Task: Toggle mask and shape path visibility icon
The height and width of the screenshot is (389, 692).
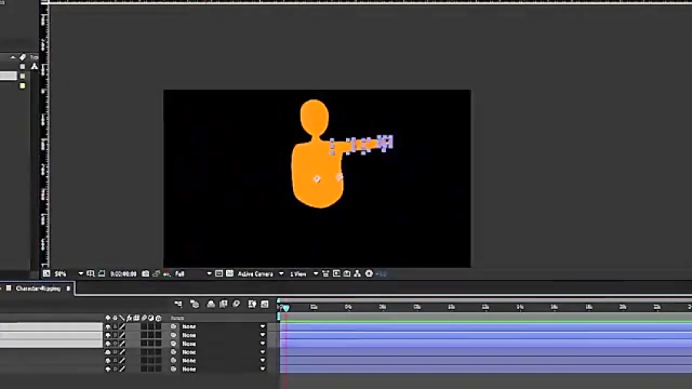Action: click(101, 274)
